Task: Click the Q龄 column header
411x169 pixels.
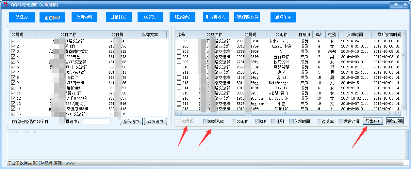Action: click(319, 35)
